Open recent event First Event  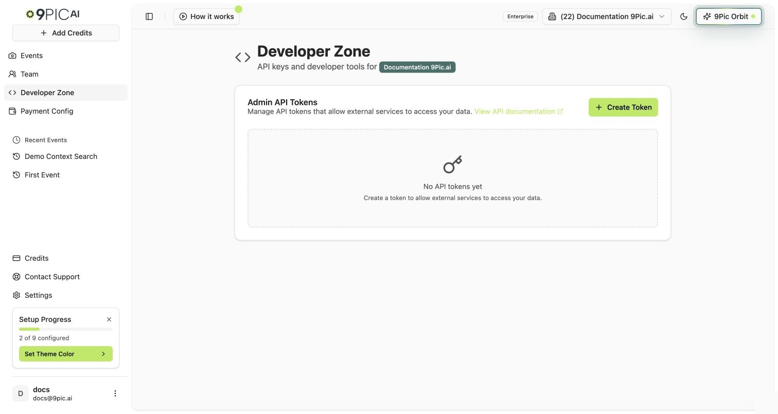[66, 175]
